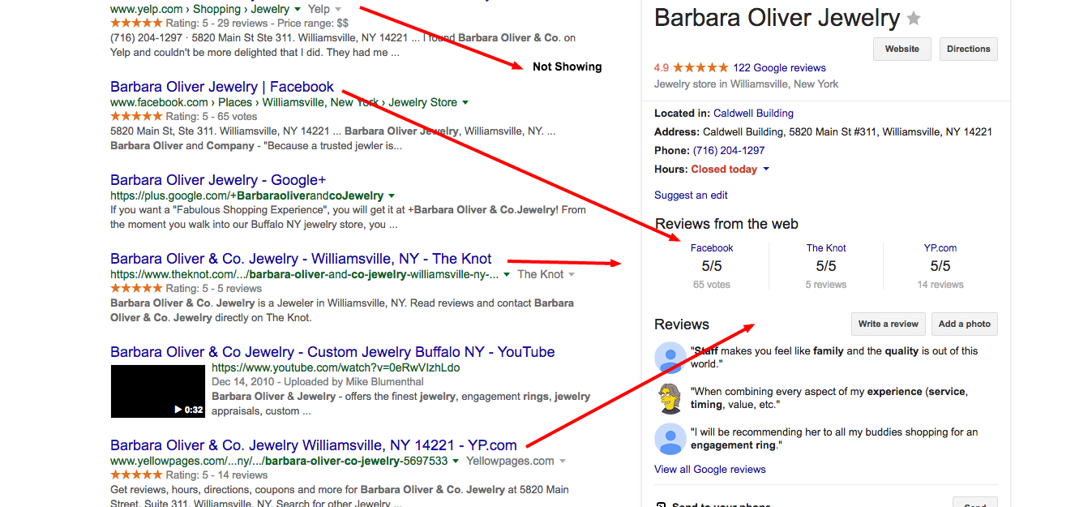Click first reviewer's blue avatar icon
The height and width of the screenshot is (507, 1075).
pyautogui.click(x=670, y=358)
